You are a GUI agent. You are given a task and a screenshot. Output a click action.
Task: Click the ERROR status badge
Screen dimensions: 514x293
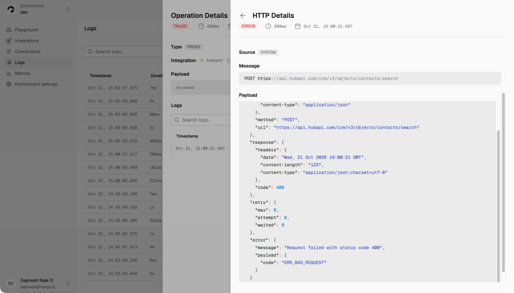pos(248,26)
